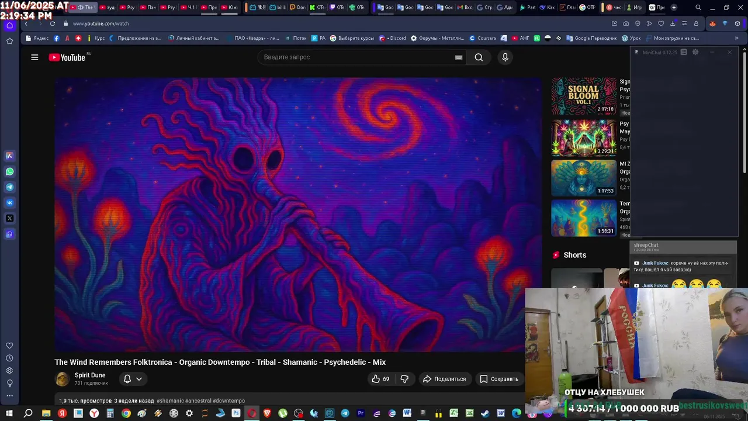Open the Signal Bloom Vol.1 video thumbnail
Viewport: 748px width, 421px height.
584,96
